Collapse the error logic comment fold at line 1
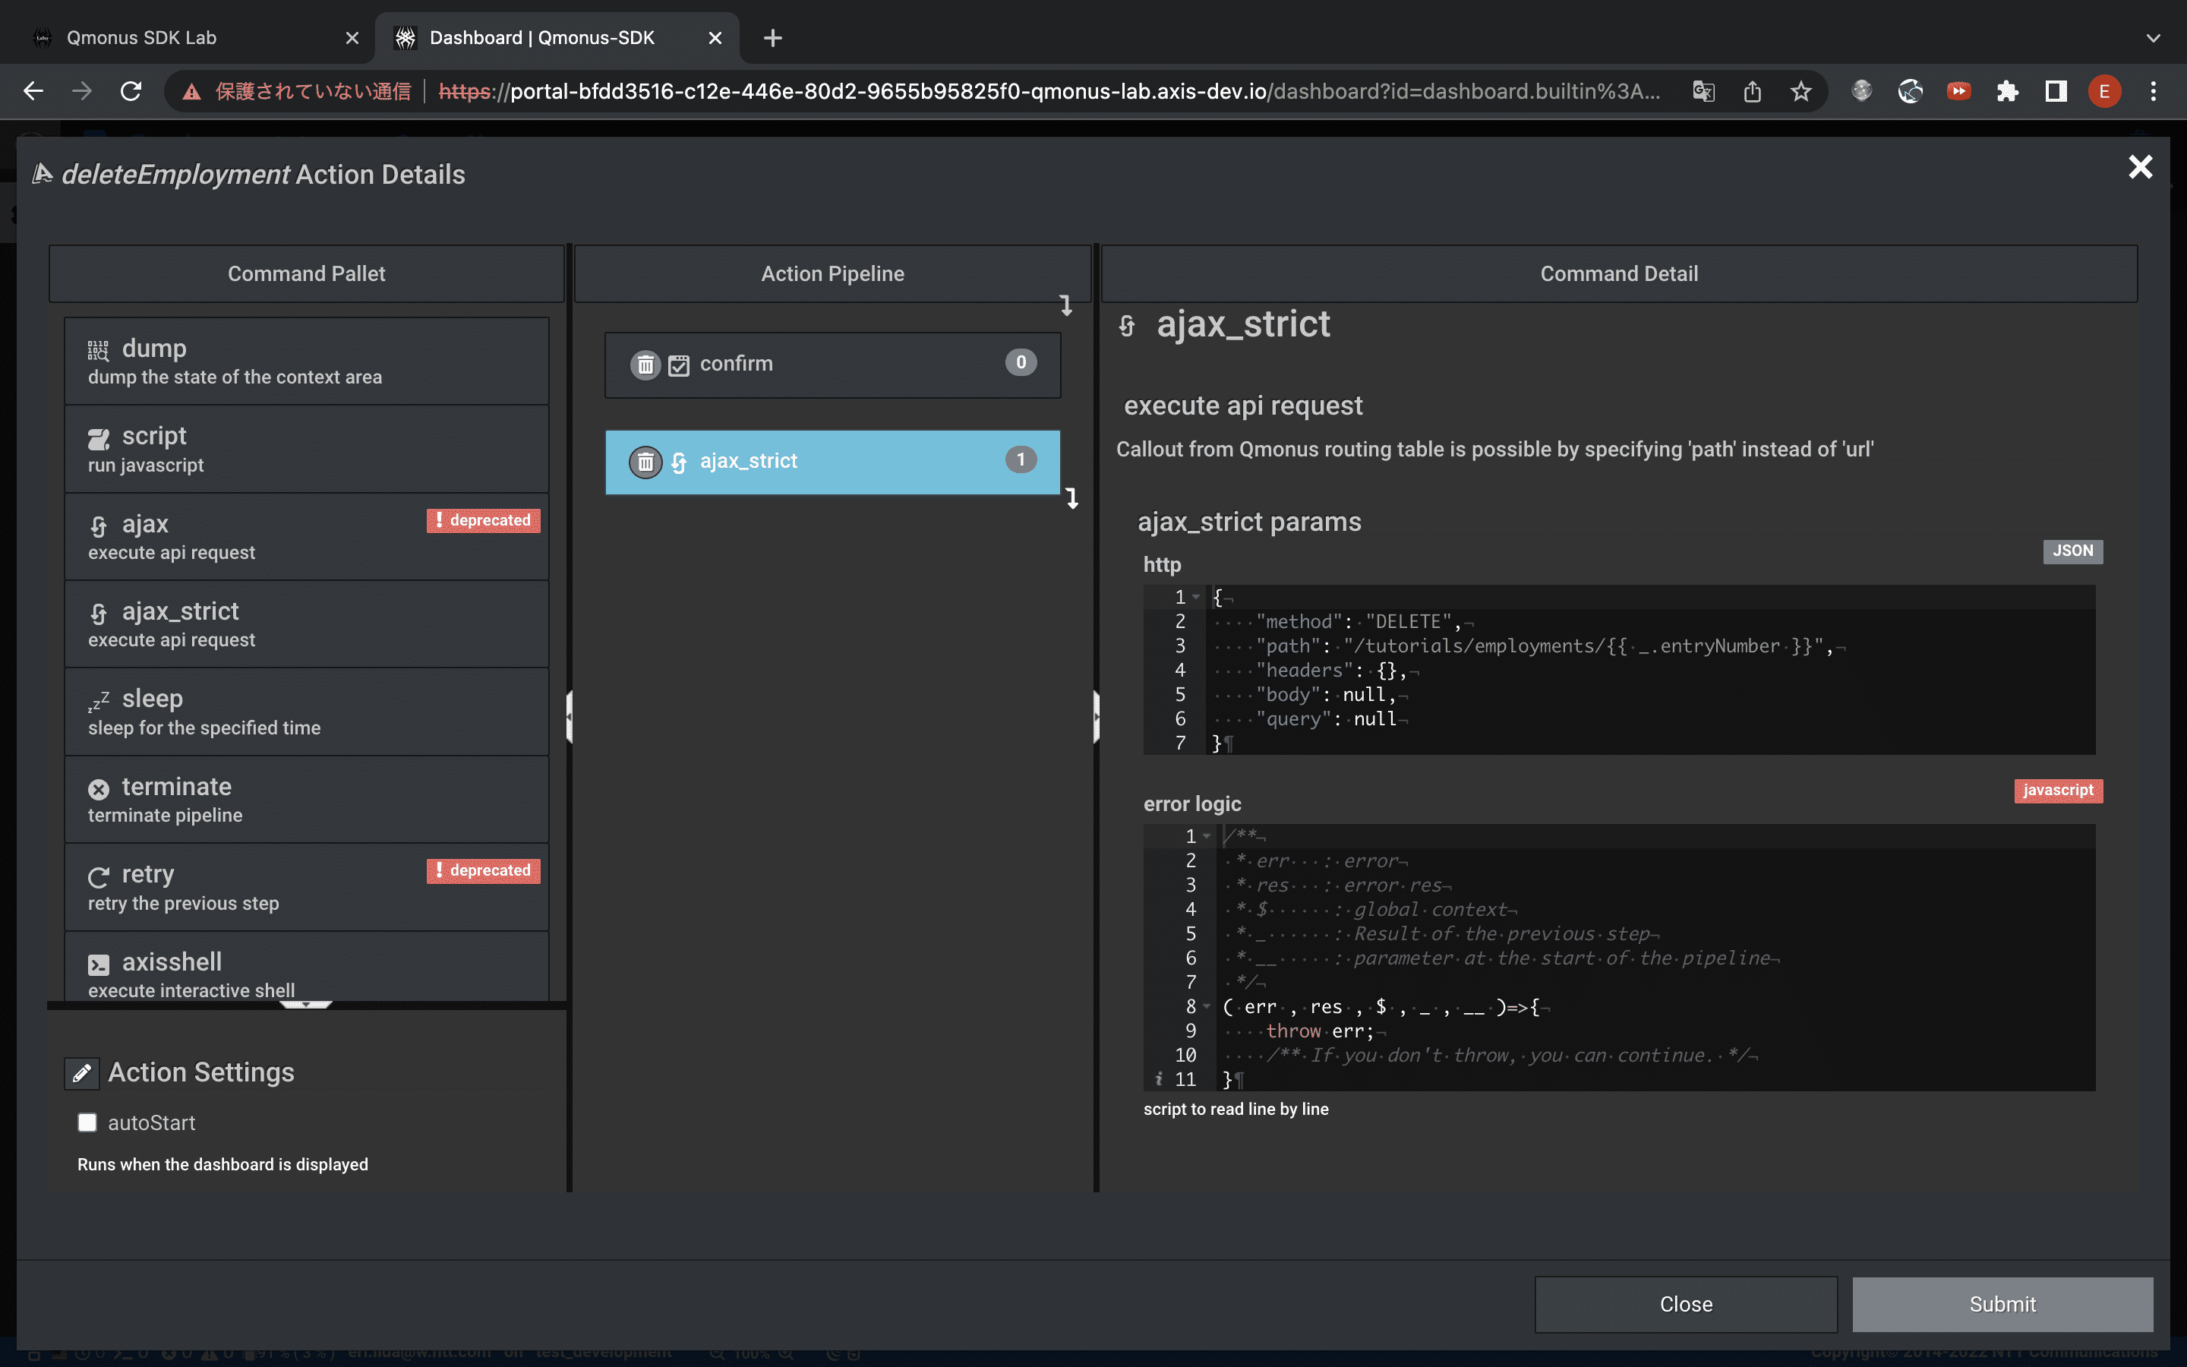 tap(1207, 836)
